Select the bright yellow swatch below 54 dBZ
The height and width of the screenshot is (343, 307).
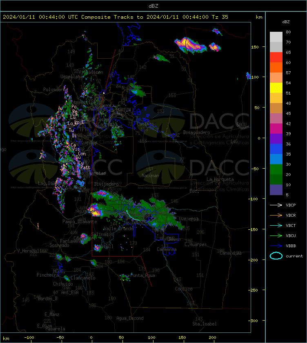pyautogui.click(x=276, y=88)
